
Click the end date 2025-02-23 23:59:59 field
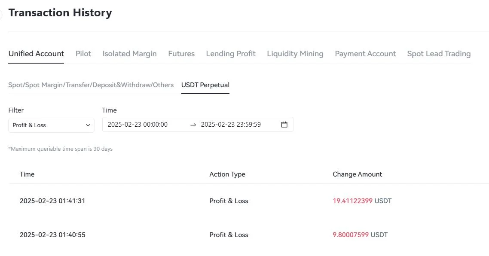231,125
